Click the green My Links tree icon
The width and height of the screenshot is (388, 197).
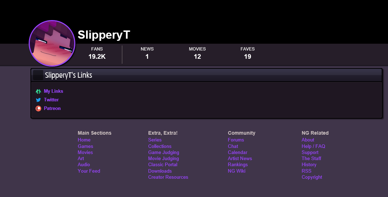coord(38,91)
